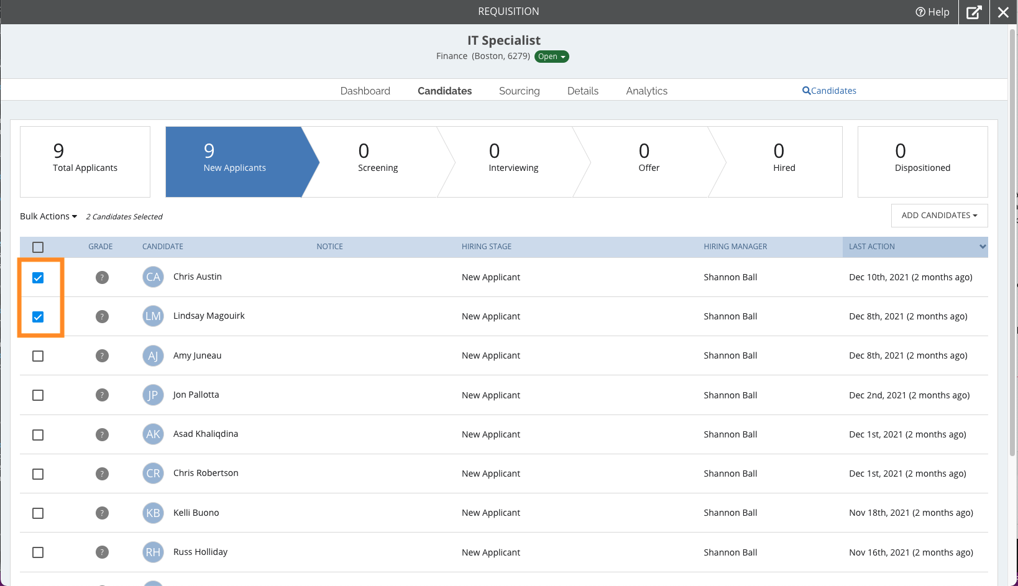Screen dimensions: 1018x586
Task: Click 'Dec 10th, 2021 (2 months ago)' cell
Action: [x=910, y=277]
